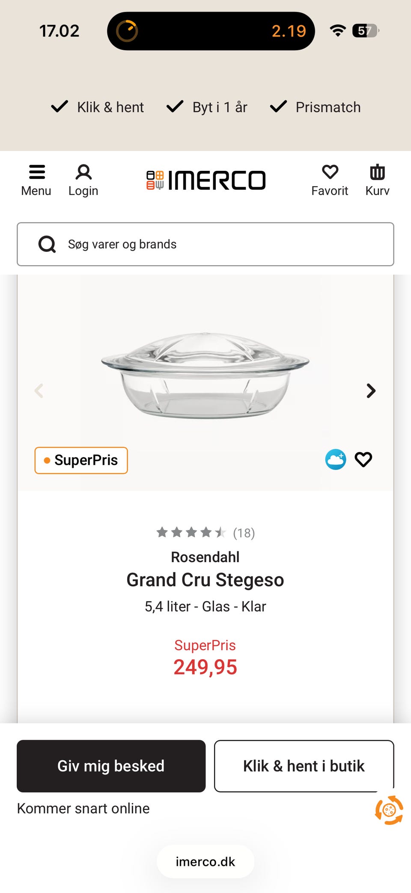Tap the Login user icon
Image resolution: width=411 pixels, height=893 pixels.
[83, 173]
